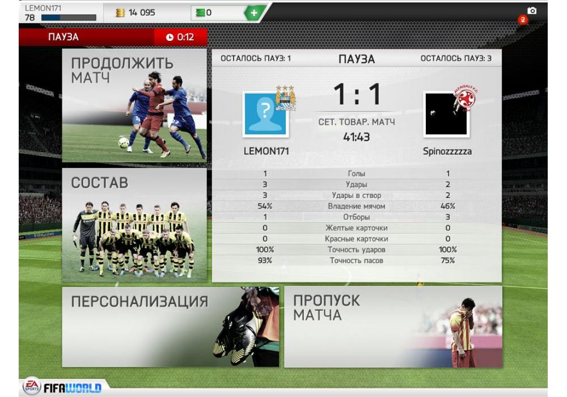This screenshot has height=397, width=567.
Task: Click the red ПАУЗА banner label
Action: (x=64, y=37)
